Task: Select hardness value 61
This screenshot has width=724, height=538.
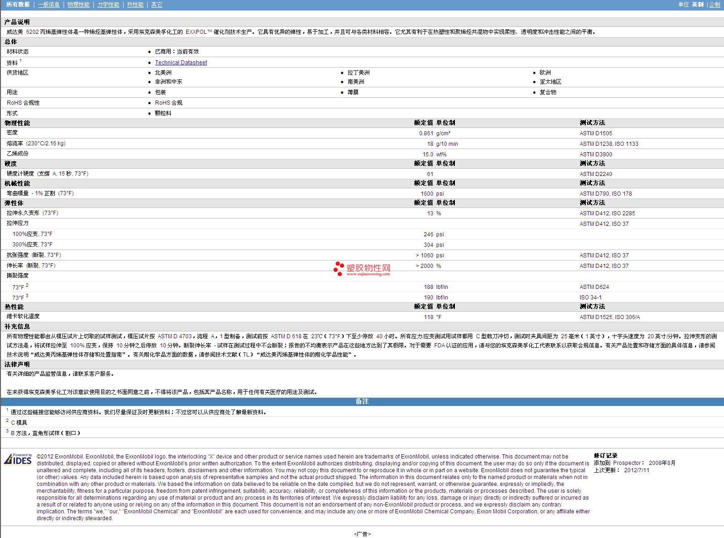Action: click(x=430, y=174)
